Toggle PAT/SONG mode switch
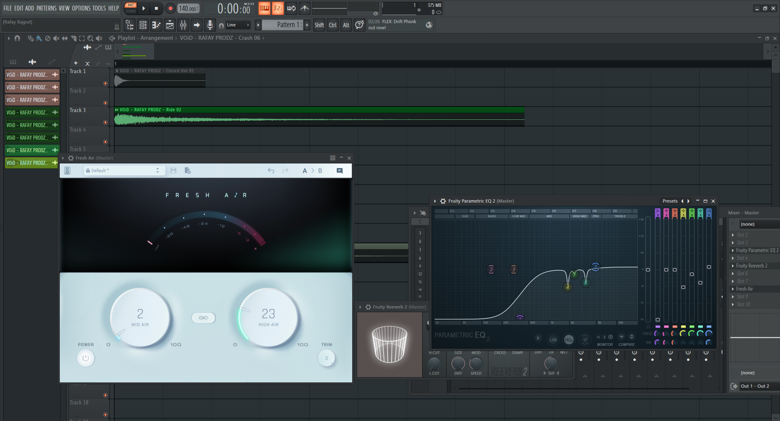Image resolution: width=780 pixels, height=421 pixels. coord(131,8)
